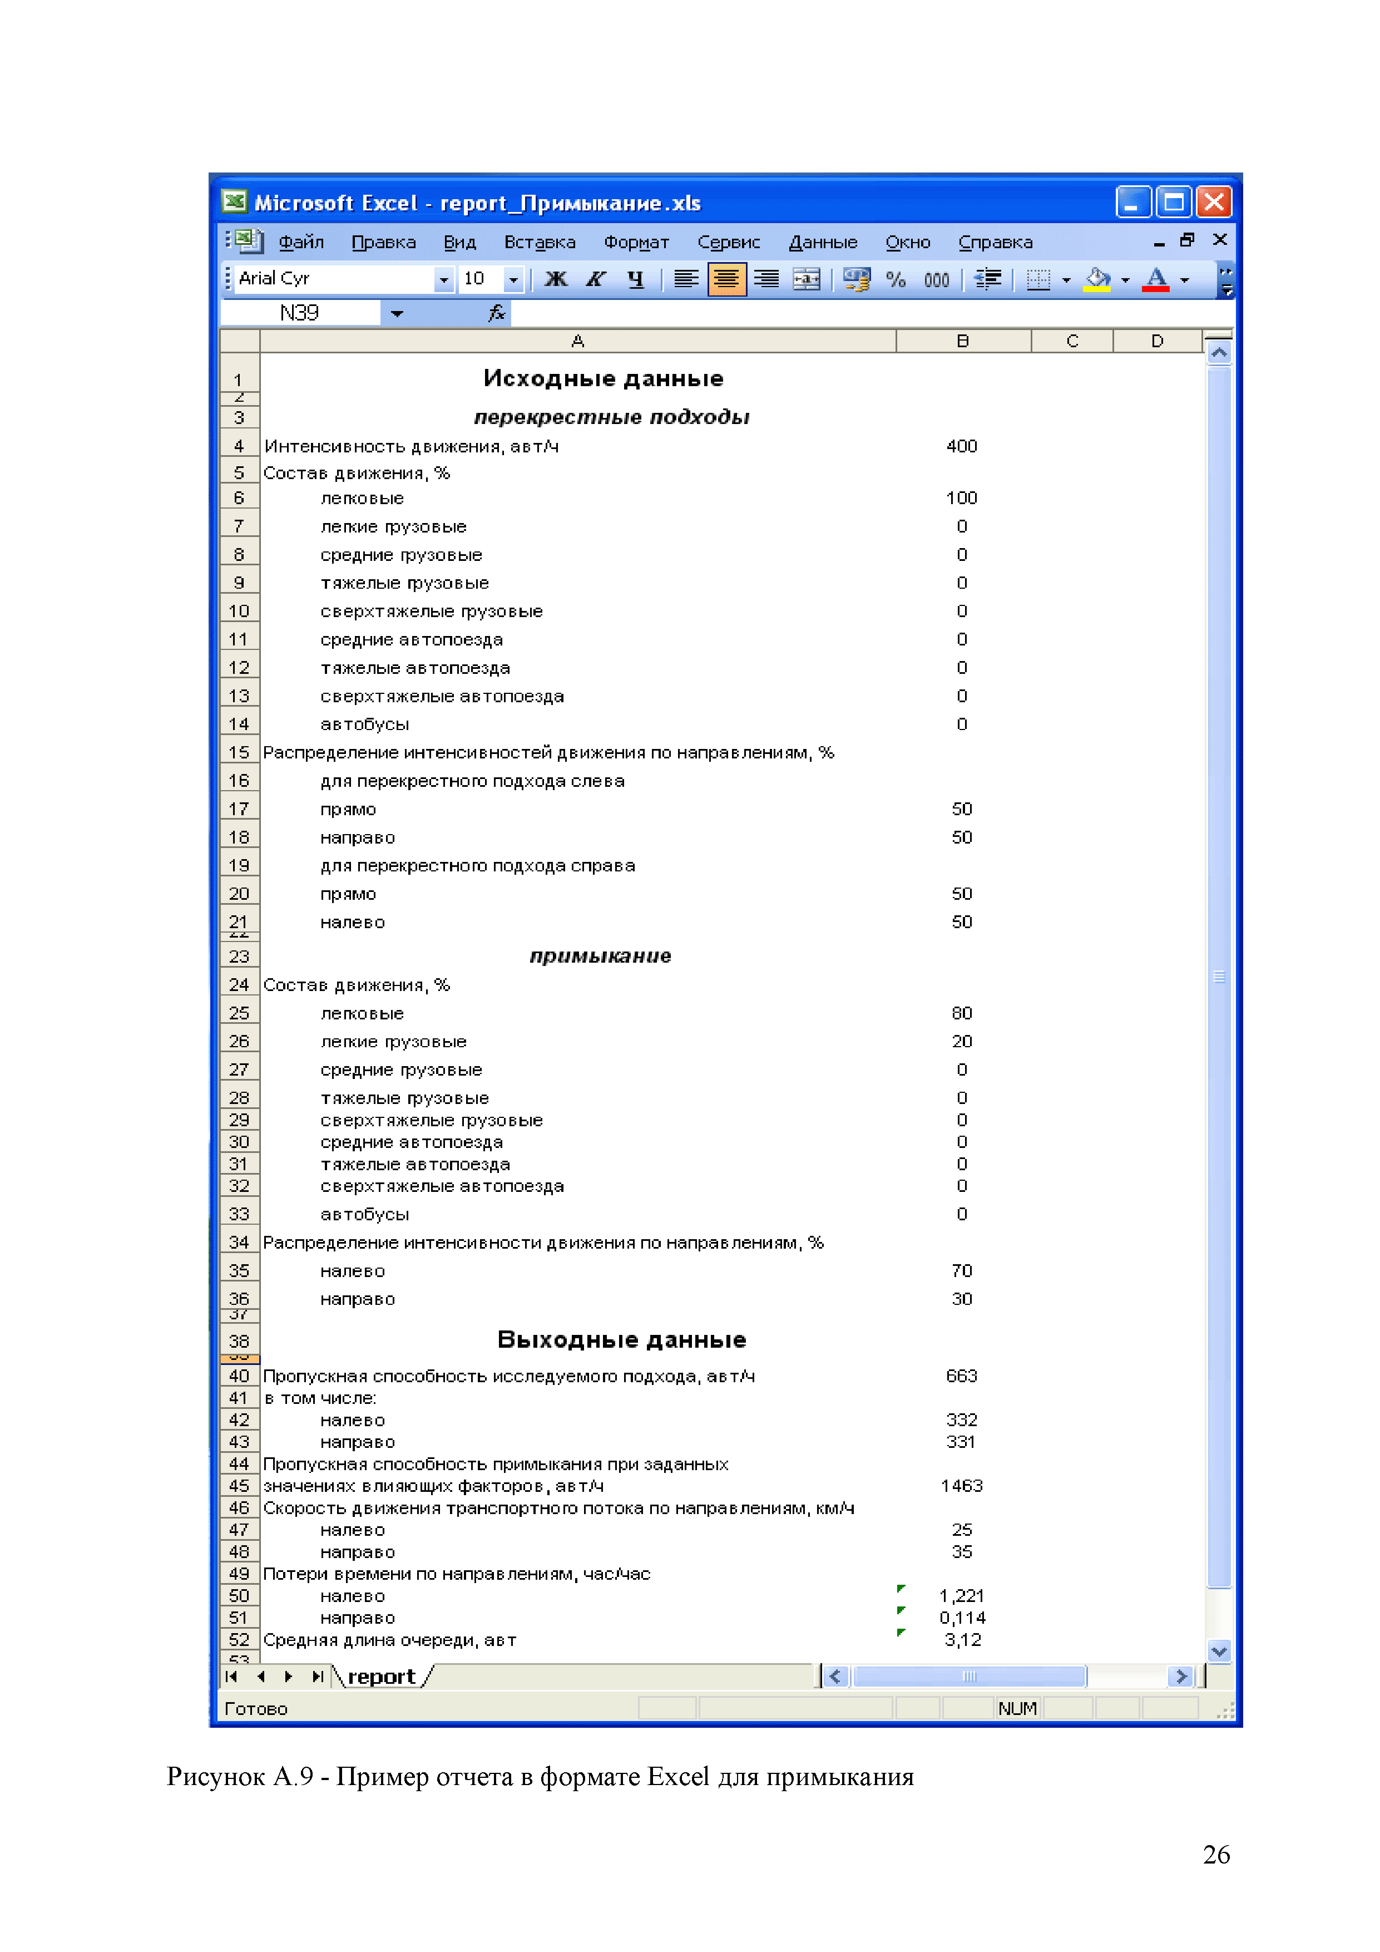1380x1952 pixels.
Task: Select column C header
Action: tap(1072, 342)
